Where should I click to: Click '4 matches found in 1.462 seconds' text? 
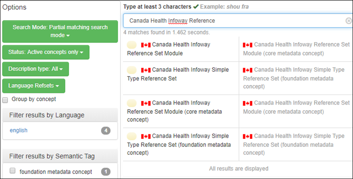[x=167, y=33]
